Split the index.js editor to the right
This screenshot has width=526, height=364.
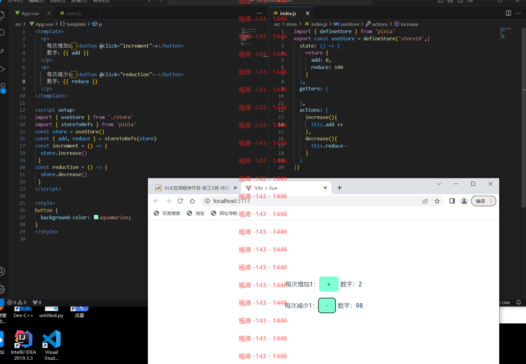coord(509,13)
